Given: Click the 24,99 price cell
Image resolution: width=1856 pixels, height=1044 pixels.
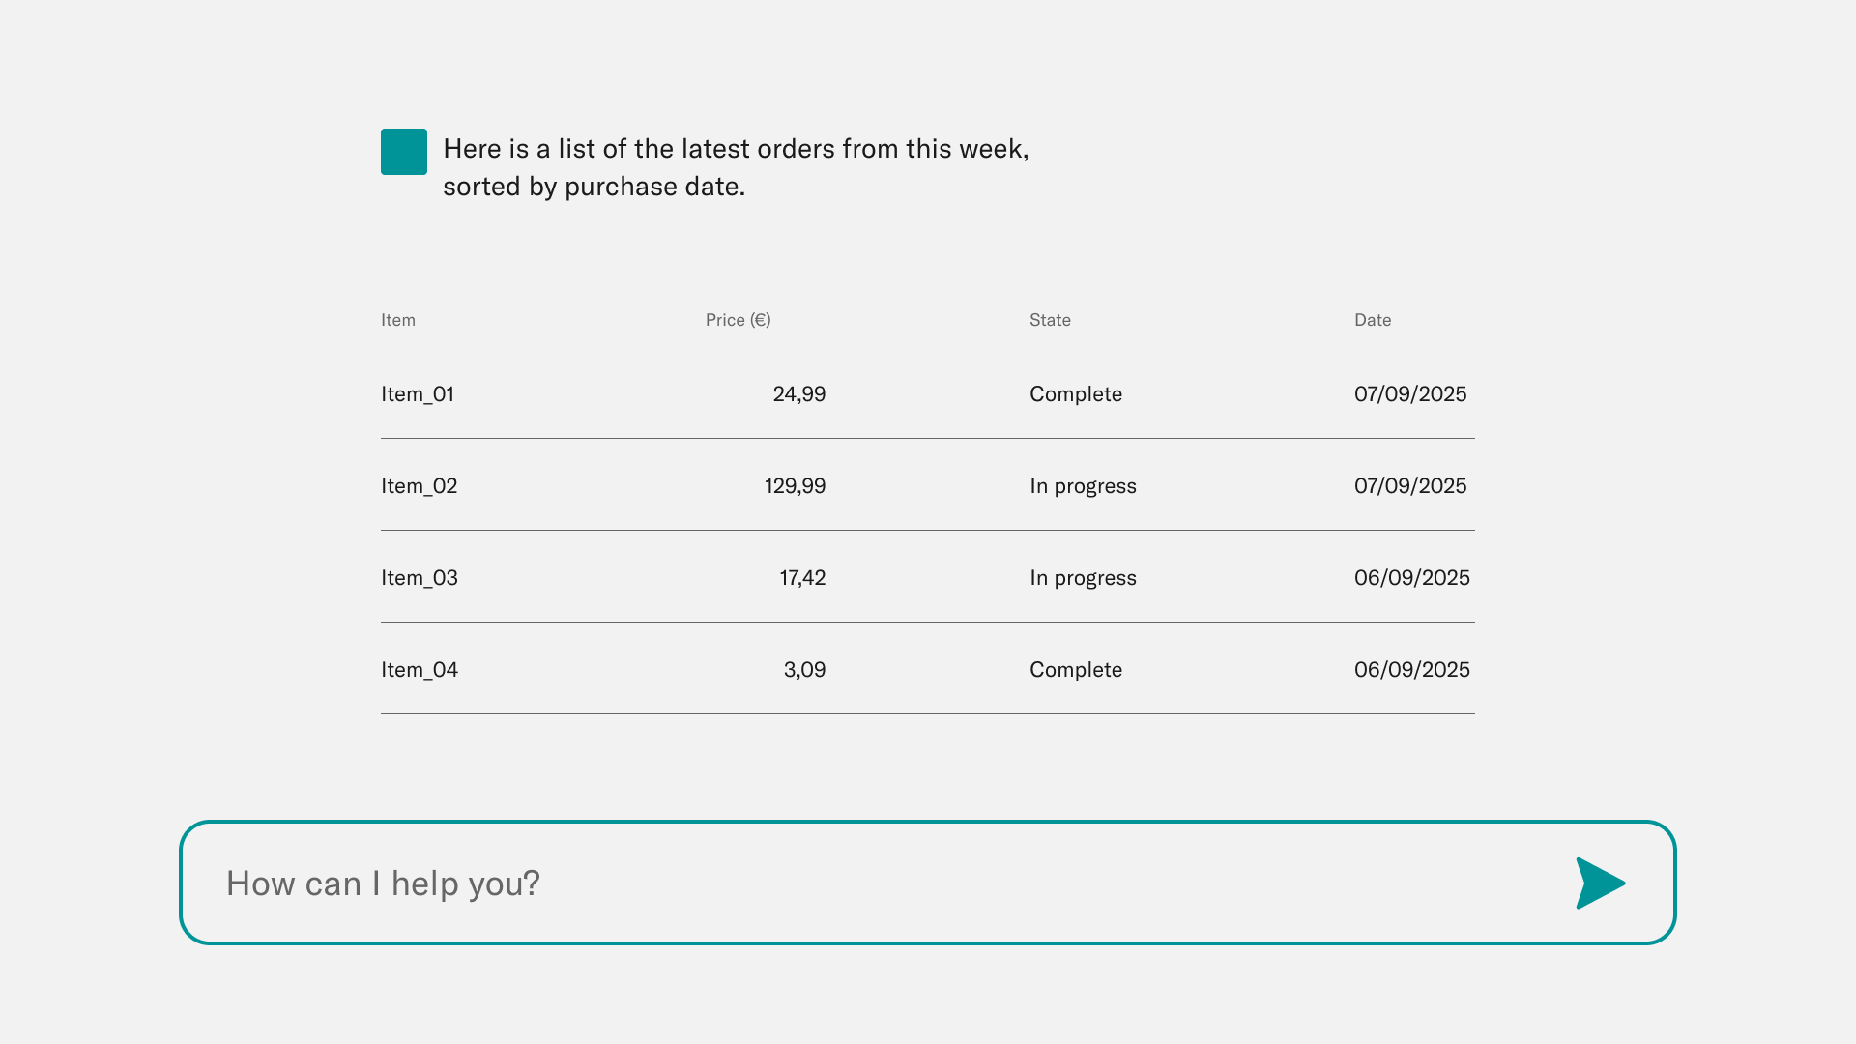Looking at the screenshot, I should pyautogui.click(x=799, y=394).
